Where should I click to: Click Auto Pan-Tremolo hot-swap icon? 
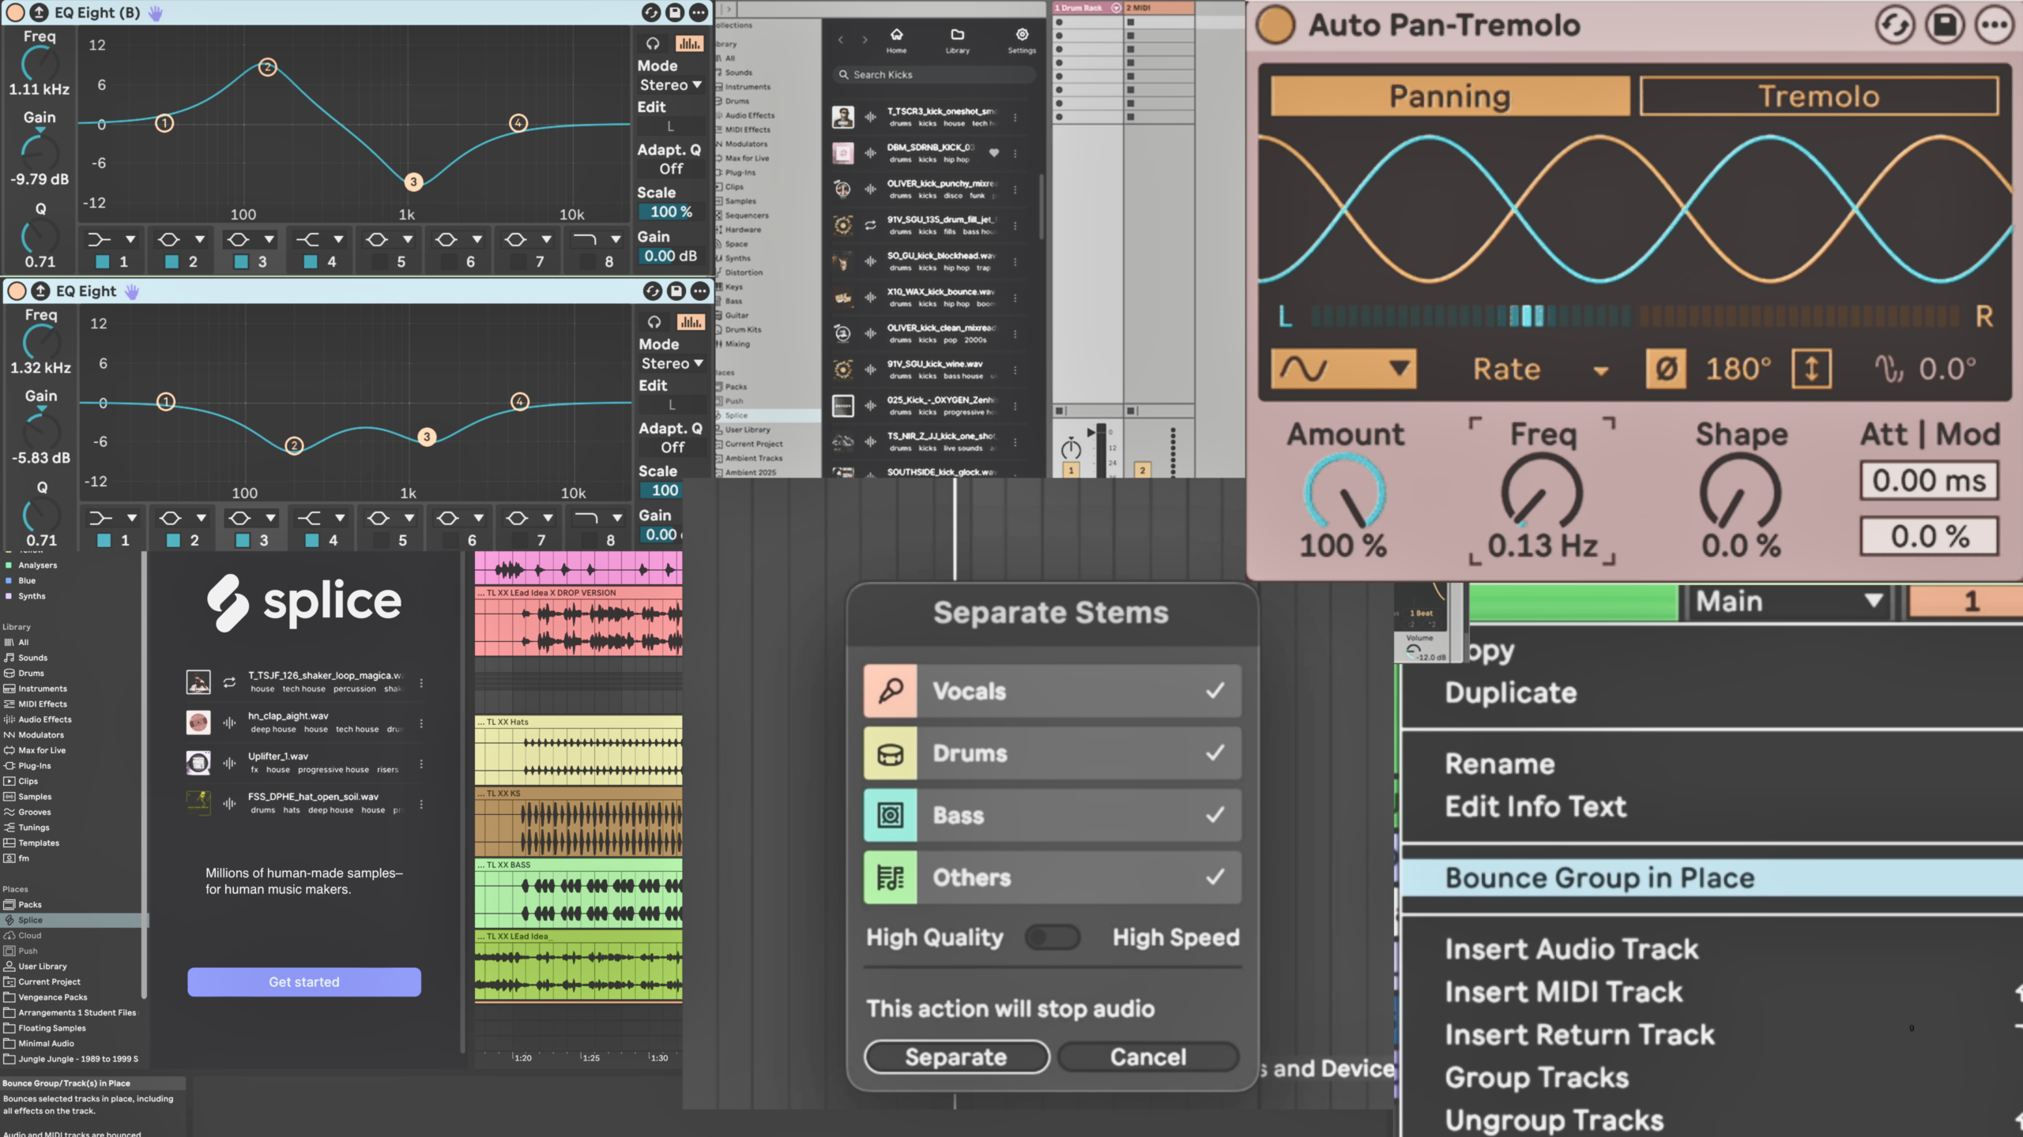click(1895, 25)
